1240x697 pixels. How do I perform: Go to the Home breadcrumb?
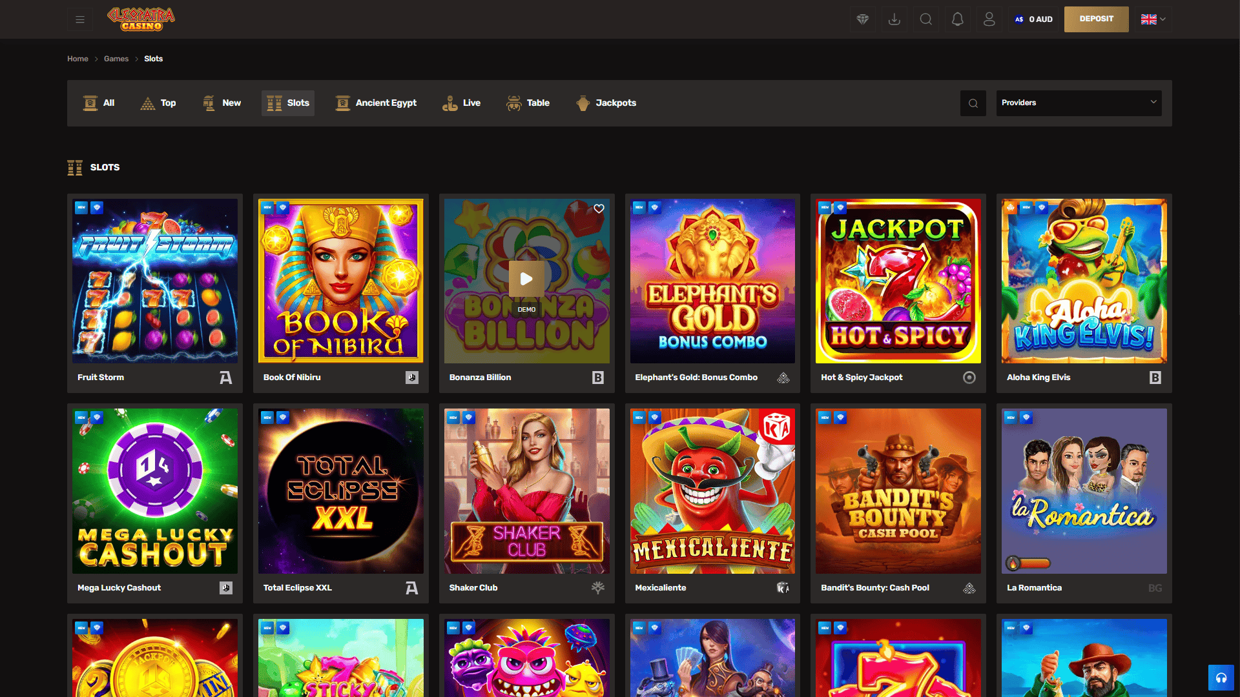(77, 59)
